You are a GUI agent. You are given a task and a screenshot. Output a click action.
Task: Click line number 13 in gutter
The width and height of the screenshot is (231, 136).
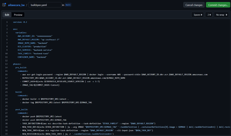pos(6,64)
